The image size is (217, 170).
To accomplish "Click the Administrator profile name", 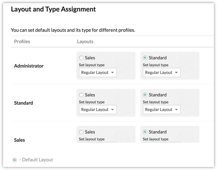I will [29, 66].
